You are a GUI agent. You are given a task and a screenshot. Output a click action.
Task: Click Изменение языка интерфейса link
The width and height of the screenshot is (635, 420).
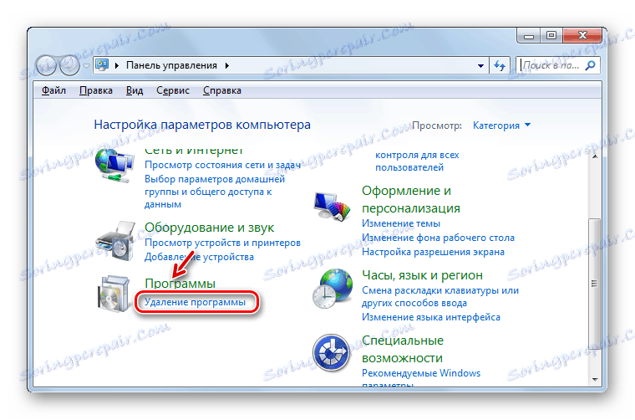coord(431,317)
